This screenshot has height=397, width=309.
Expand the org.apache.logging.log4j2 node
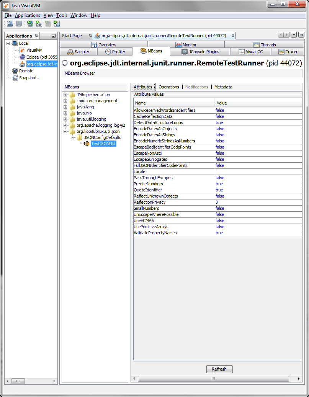[65, 125]
